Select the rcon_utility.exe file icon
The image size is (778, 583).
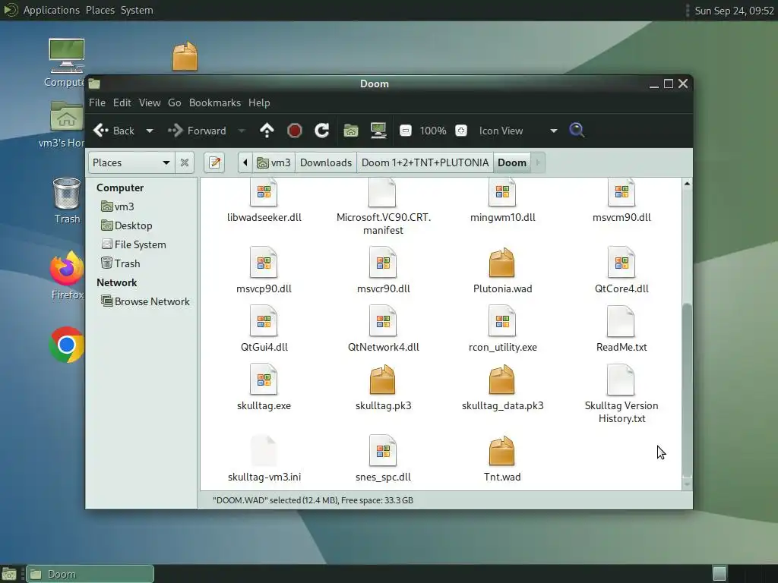(502, 321)
